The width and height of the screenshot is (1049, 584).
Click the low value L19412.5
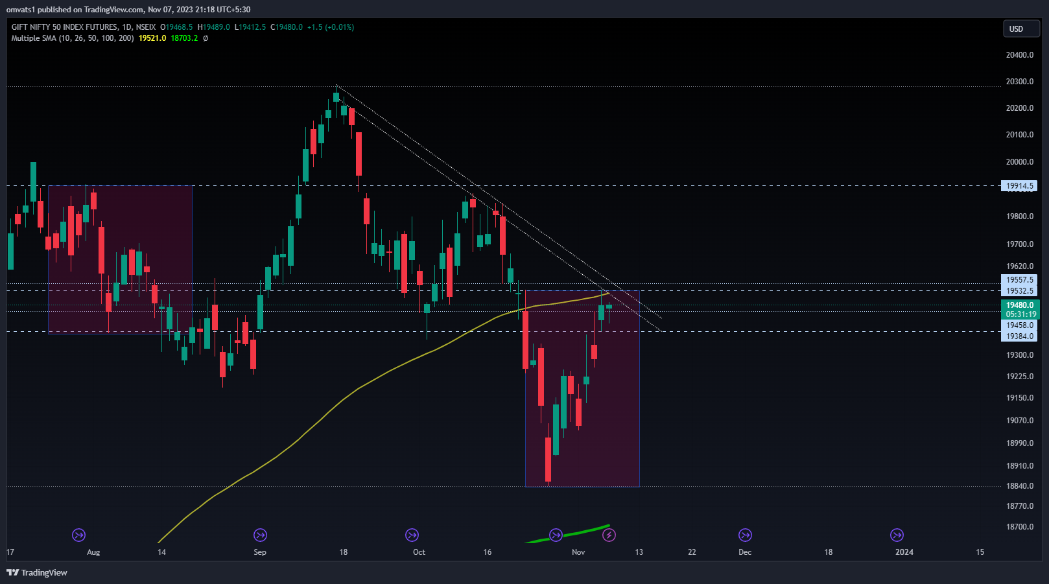point(250,27)
